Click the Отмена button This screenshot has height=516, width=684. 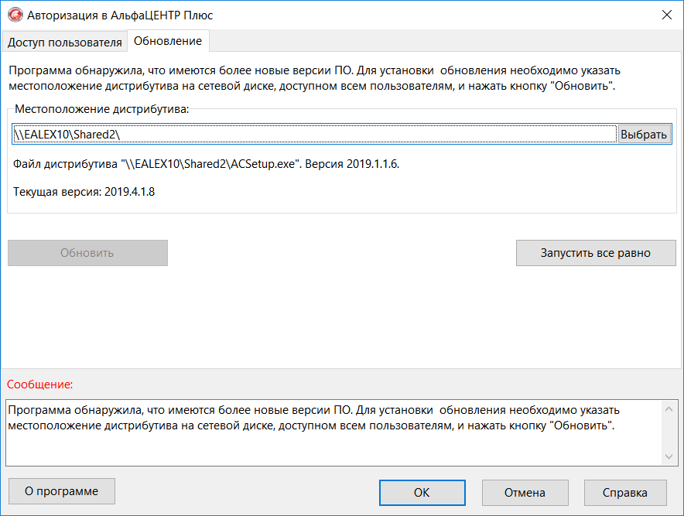coord(525,492)
